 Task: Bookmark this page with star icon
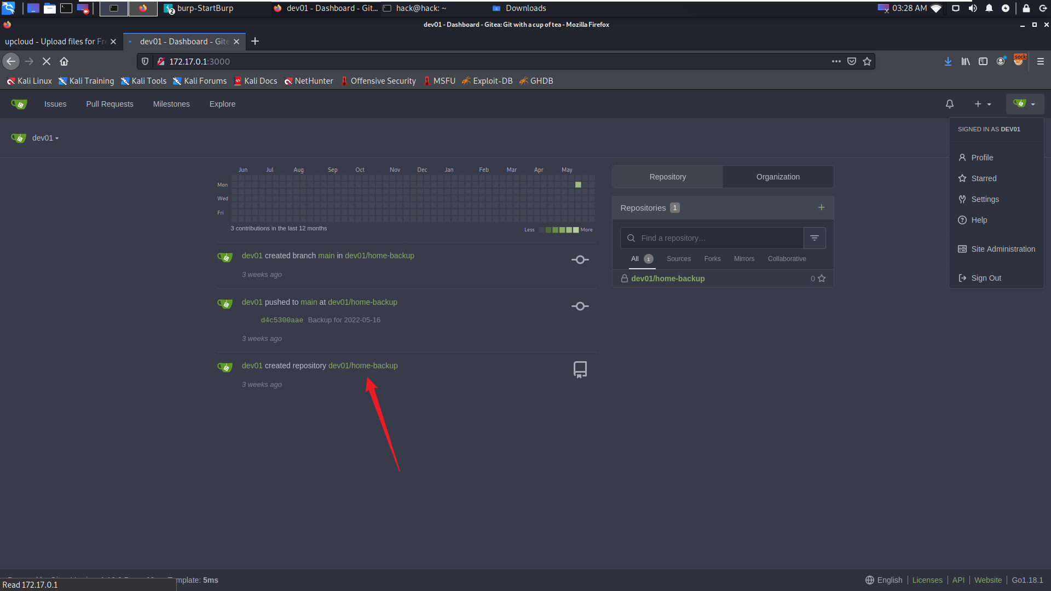point(867,61)
